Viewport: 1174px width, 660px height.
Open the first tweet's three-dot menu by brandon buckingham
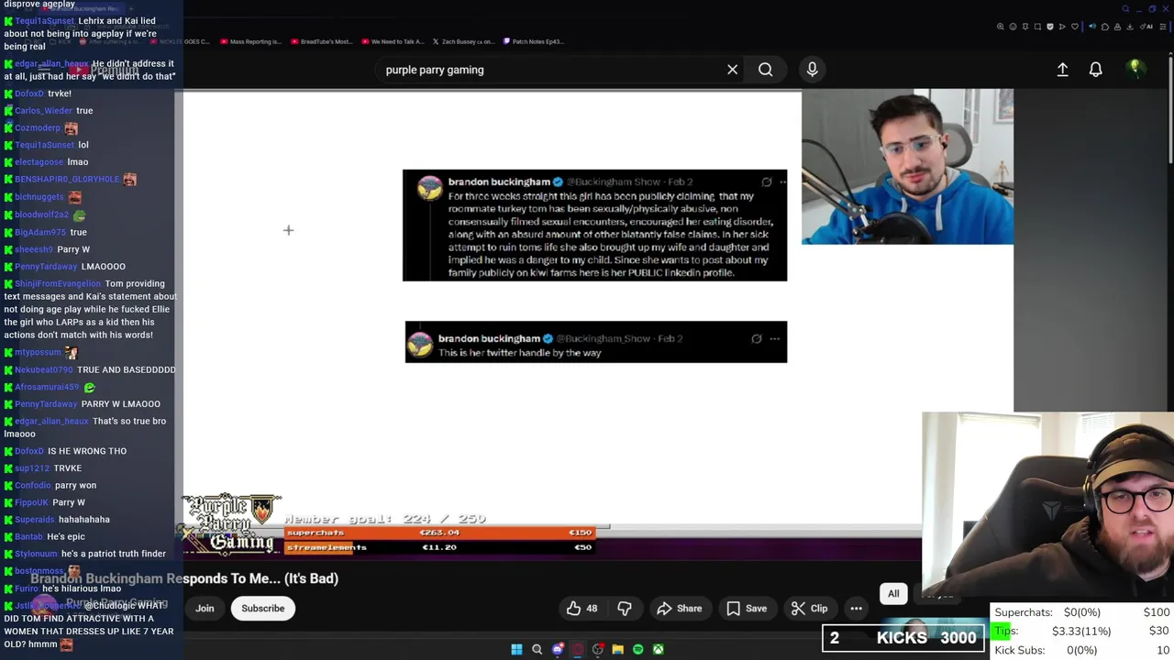(x=782, y=181)
